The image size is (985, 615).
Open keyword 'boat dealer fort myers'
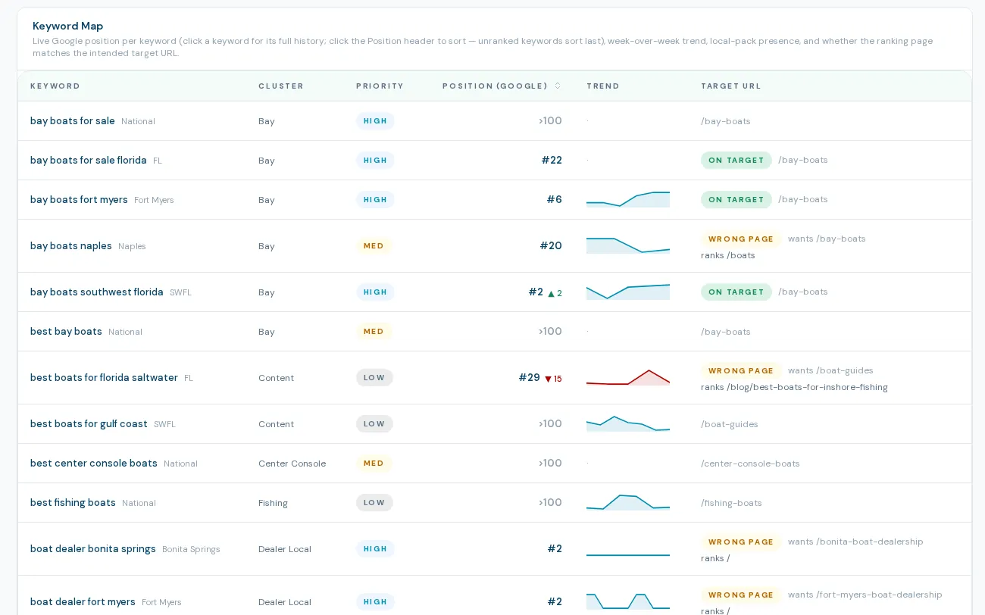(83, 602)
